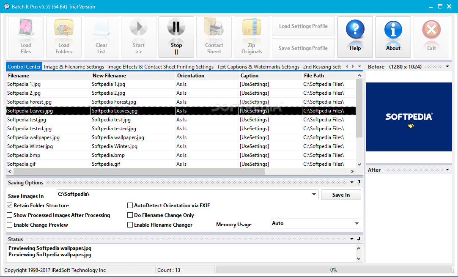Click the Load Folders toolbar icon
458x277 pixels.
coord(64,37)
